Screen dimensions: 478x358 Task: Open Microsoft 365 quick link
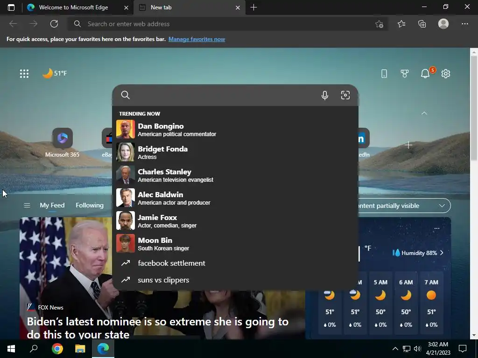62,143
